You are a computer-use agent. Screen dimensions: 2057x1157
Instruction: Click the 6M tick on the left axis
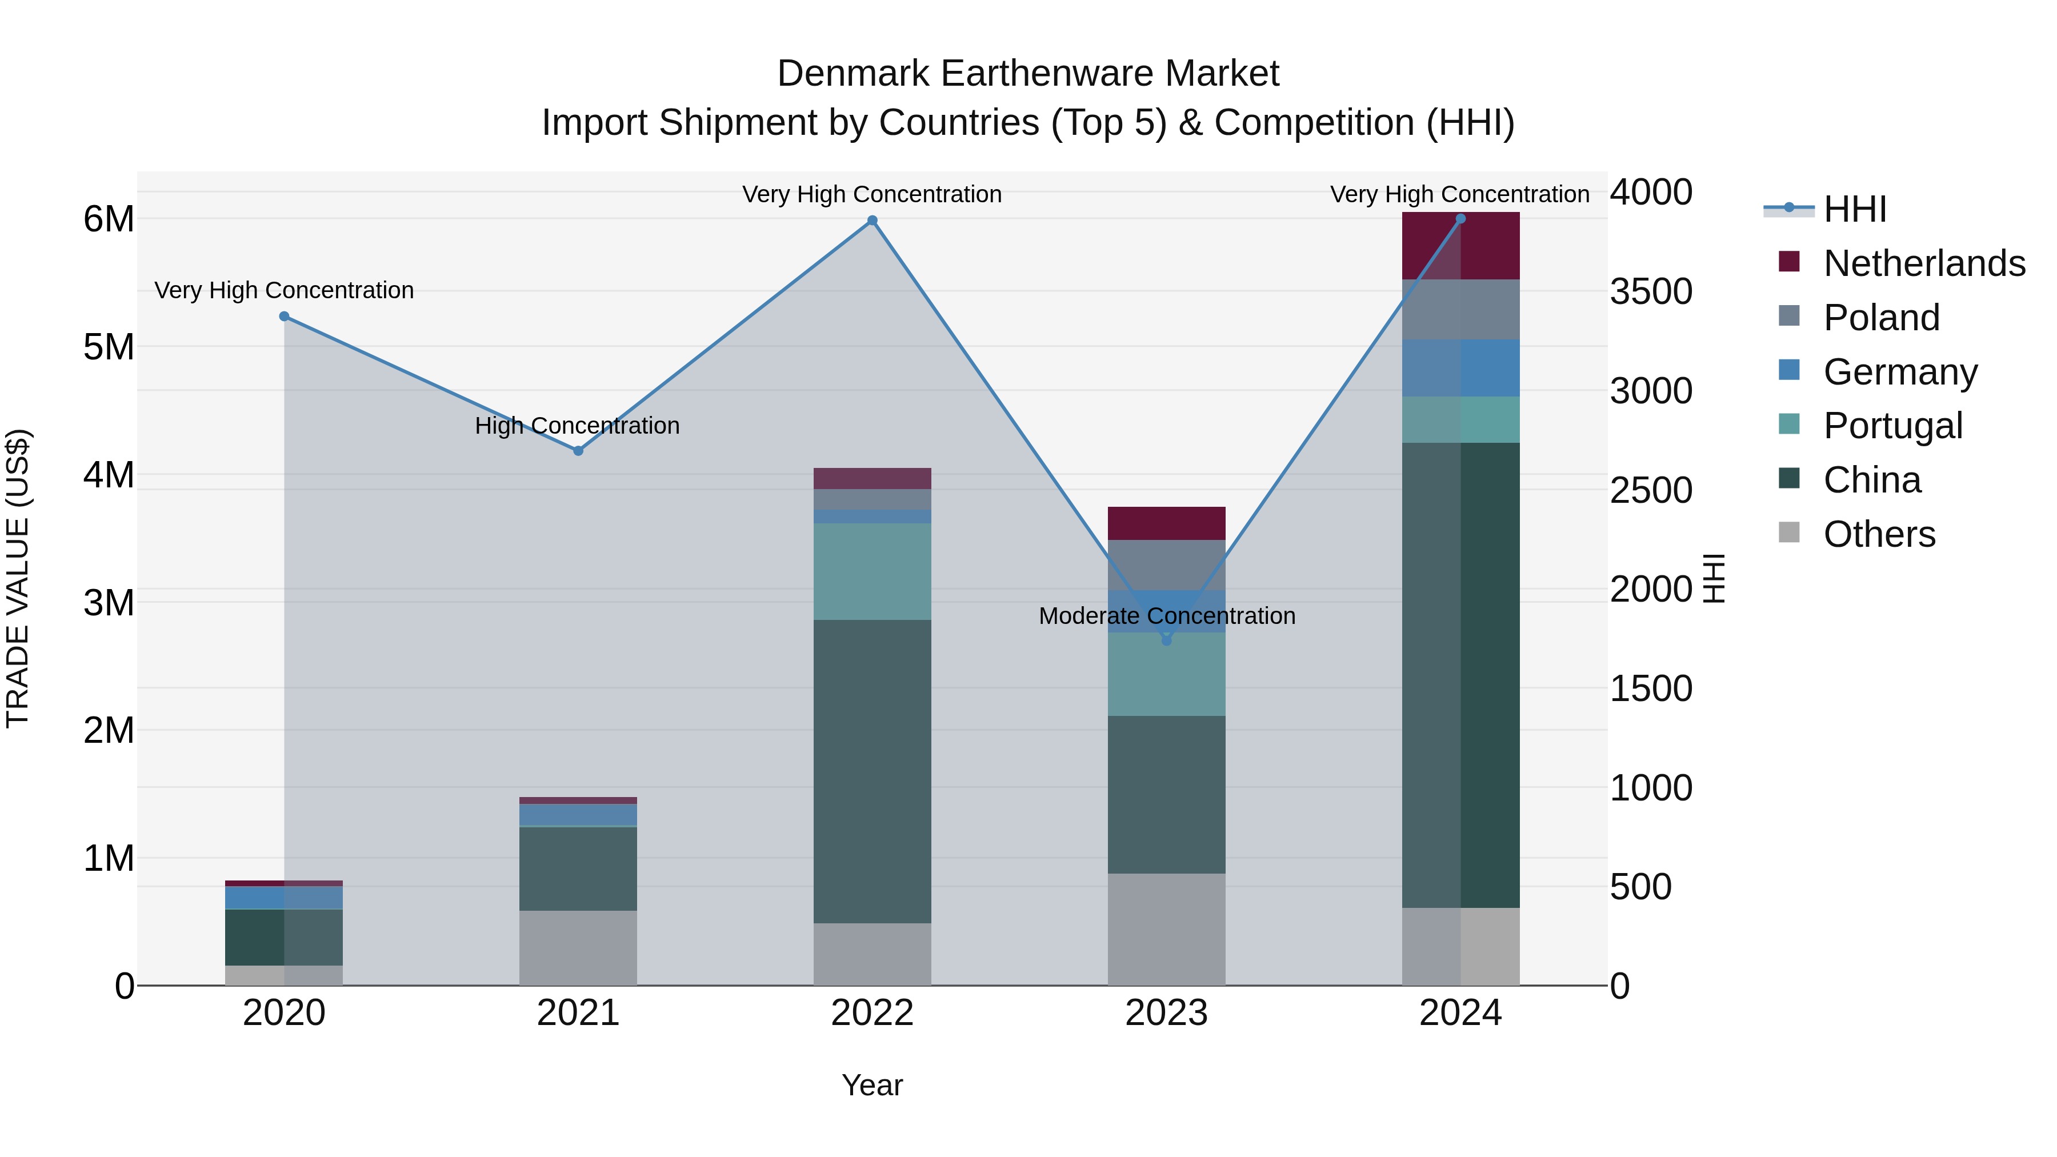(109, 219)
